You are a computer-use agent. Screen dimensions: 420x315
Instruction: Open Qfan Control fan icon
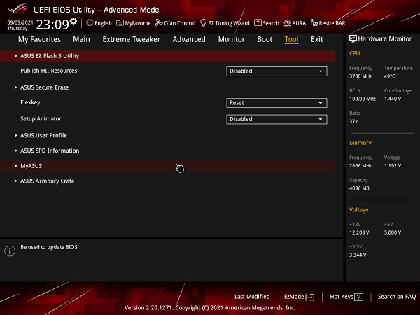[x=159, y=23]
